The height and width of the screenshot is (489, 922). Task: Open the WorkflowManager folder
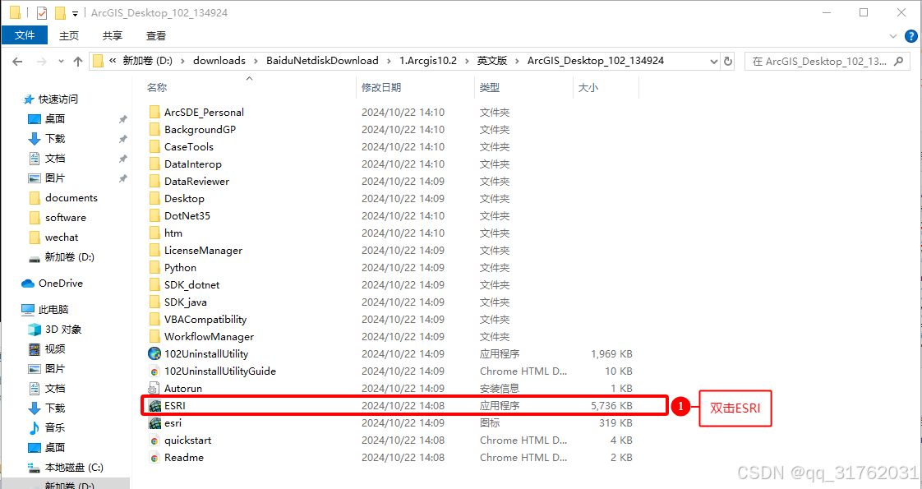(x=210, y=337)
